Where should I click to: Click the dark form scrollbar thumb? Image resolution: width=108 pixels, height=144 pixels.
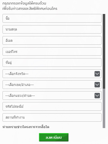(x=104, y=51)
